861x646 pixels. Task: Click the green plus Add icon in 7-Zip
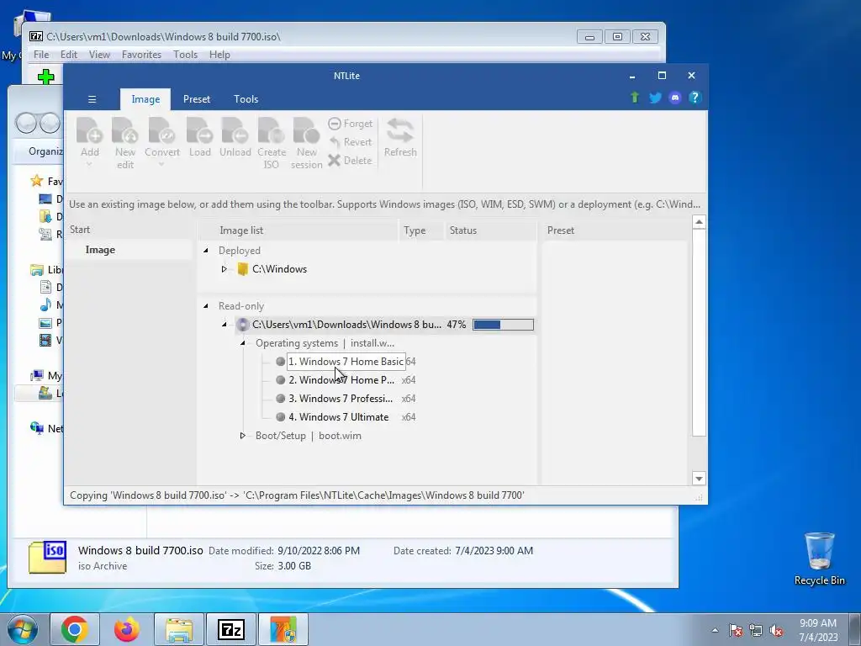(x=46, y=77)
